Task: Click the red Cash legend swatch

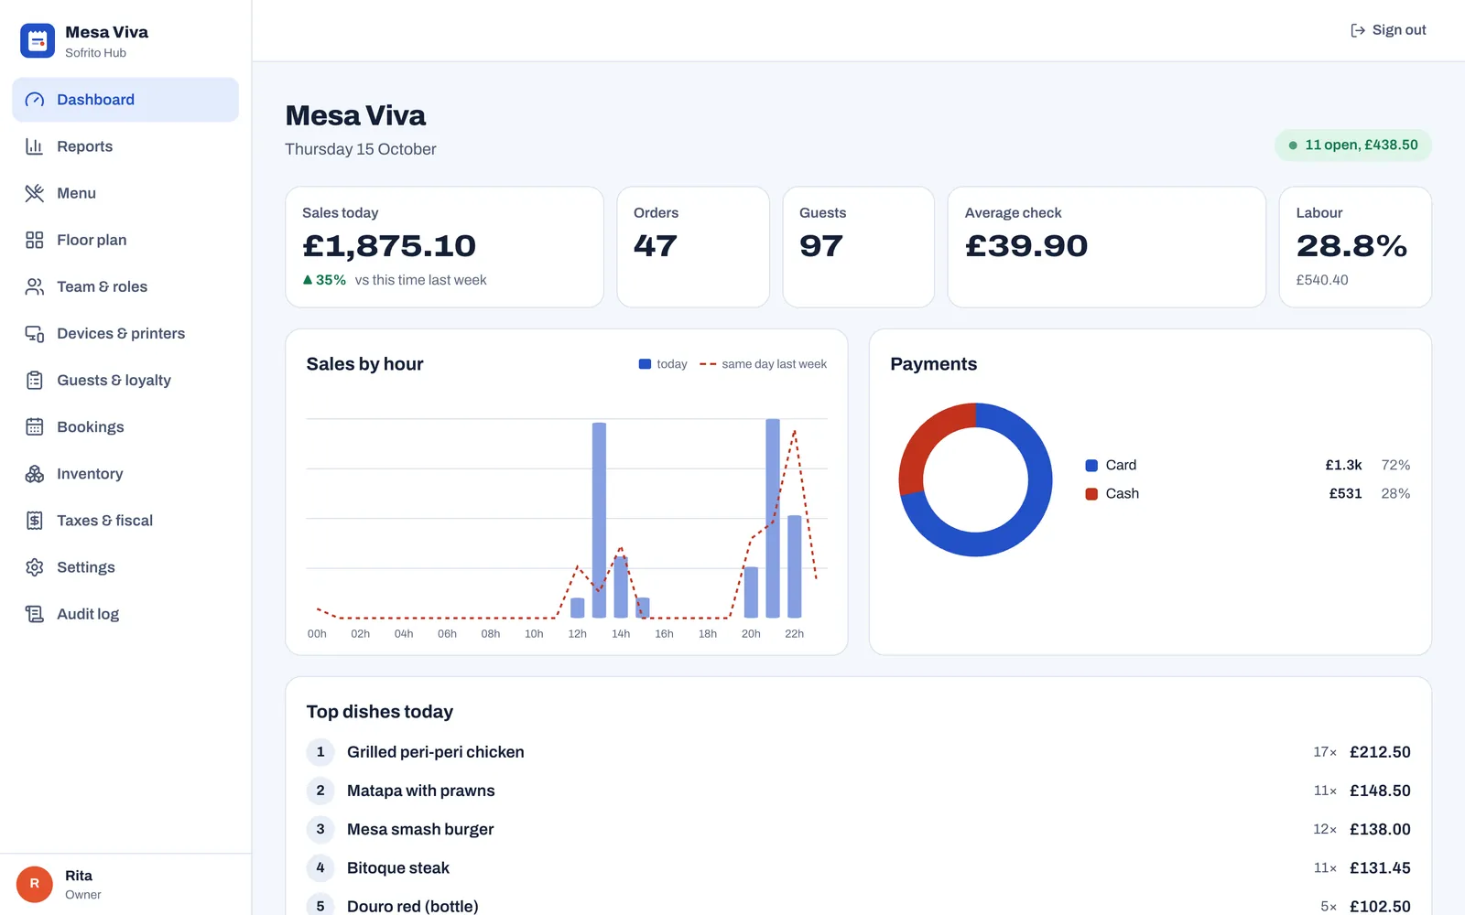Action: click(1091, 494)
